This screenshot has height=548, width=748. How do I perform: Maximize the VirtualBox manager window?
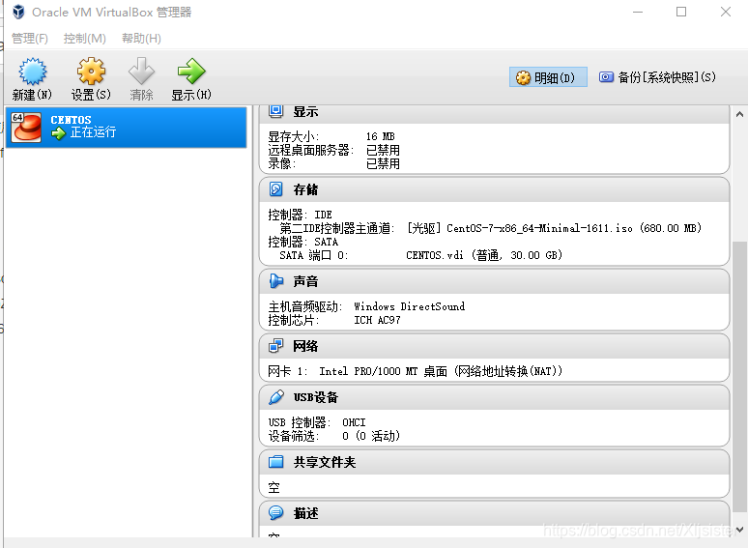681,12
